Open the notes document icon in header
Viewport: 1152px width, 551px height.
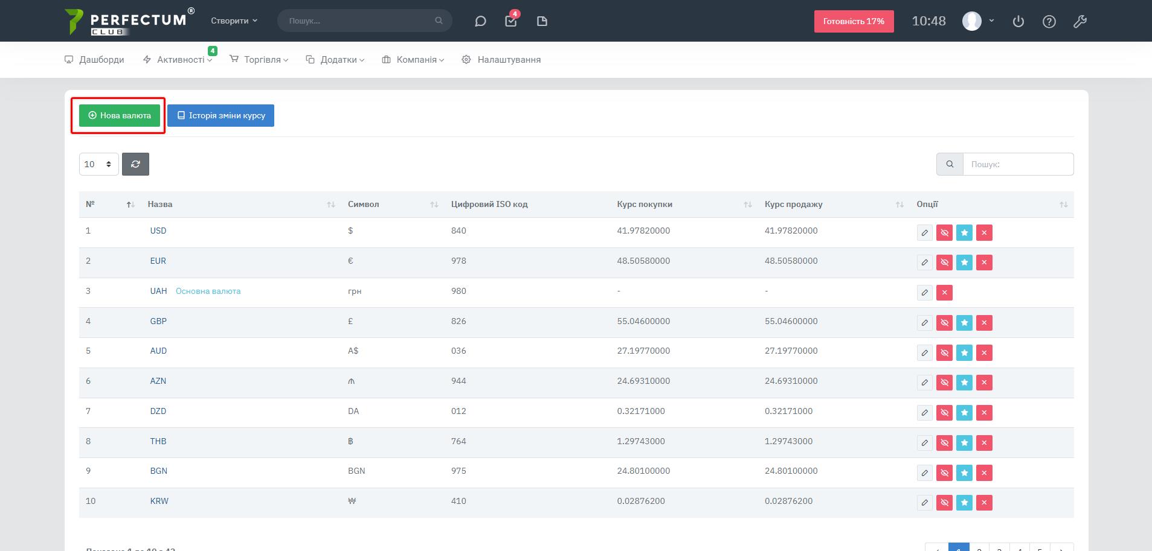[542, 21]
